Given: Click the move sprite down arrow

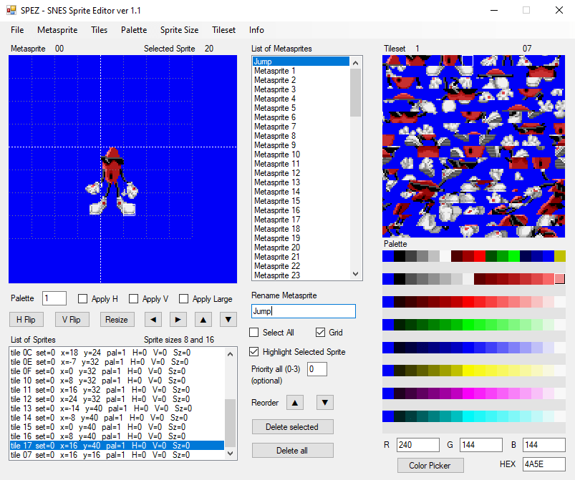Looking at the screenshot, I should pyautogui.click(x=227, y=319).
